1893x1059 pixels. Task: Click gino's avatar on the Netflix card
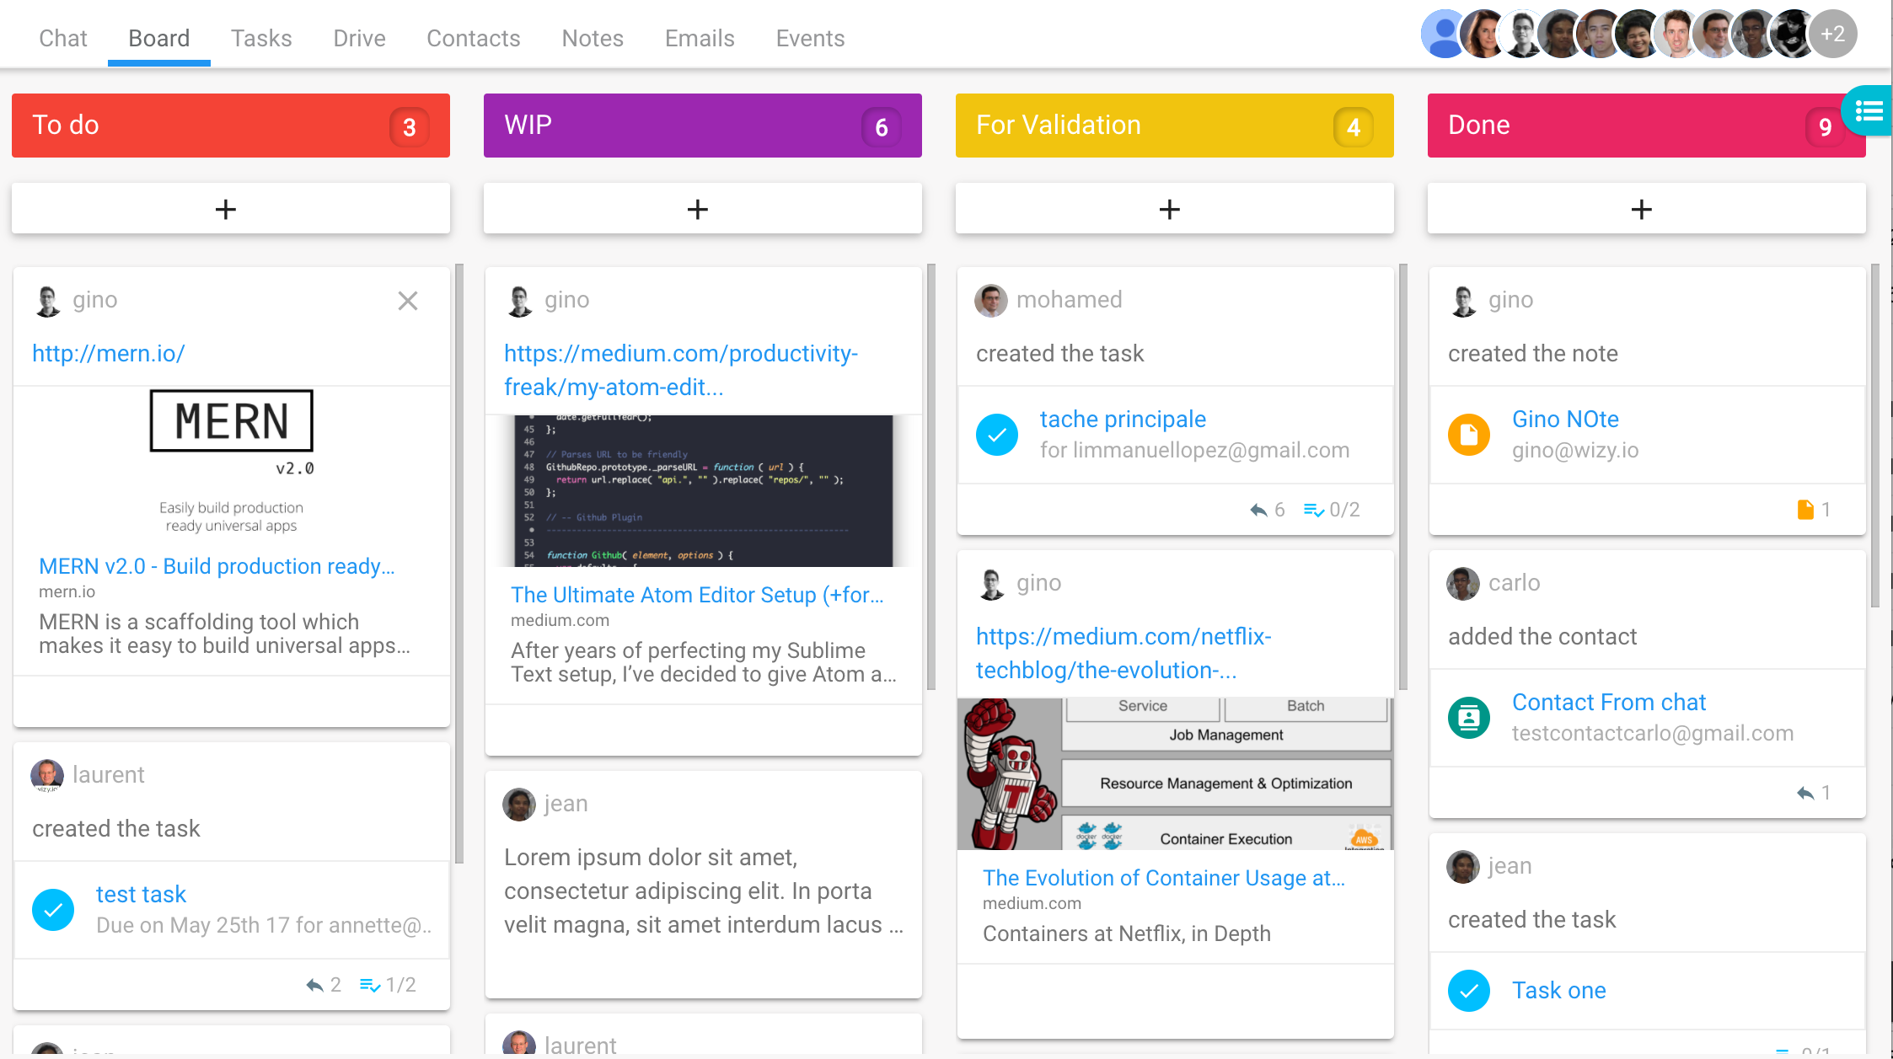coord(992,584)
